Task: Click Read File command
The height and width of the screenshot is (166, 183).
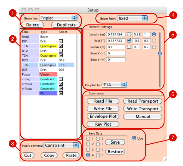Action: [103, 101]
